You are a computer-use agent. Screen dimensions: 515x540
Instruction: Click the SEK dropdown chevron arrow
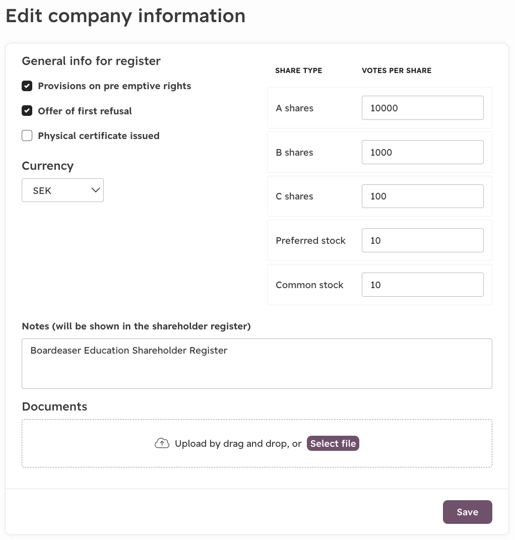[95, 190]
